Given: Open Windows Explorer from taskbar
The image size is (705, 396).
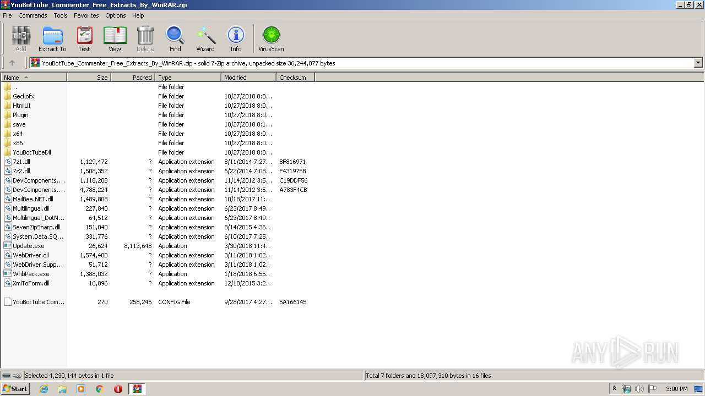Looking at the screenshot, I should coord(62,389).
